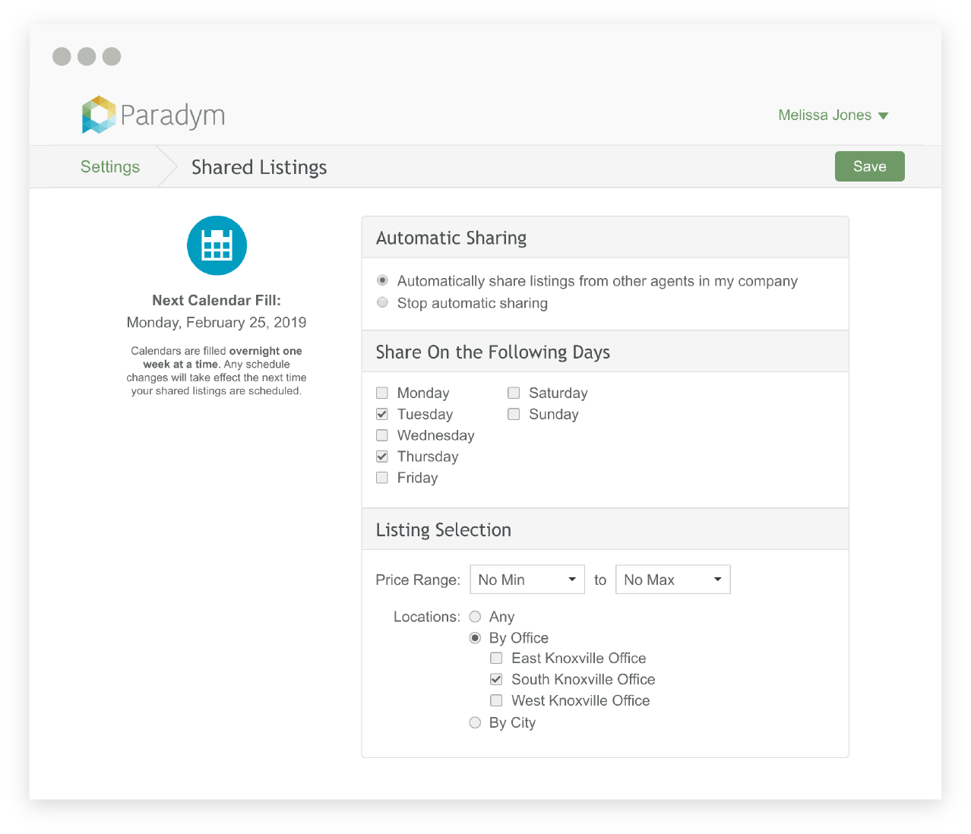Uncheck the Tuesday checkbox

pyautogui.click(x=382, y=414)
